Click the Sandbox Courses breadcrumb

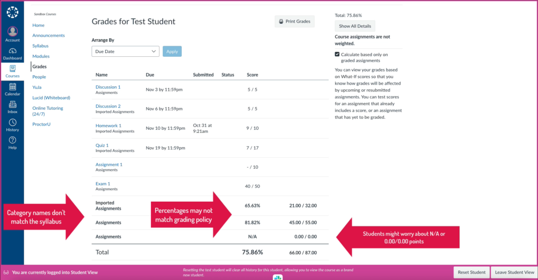point(45,14)
